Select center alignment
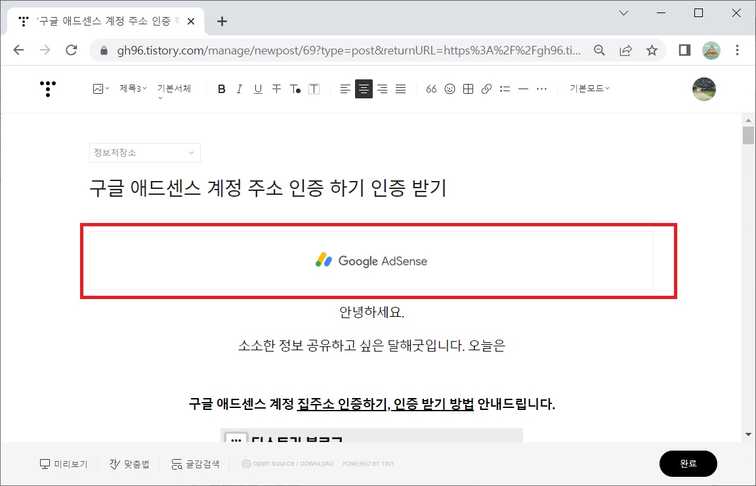Image resolution: width=756 pixels, height=486 pixels. 364,89
